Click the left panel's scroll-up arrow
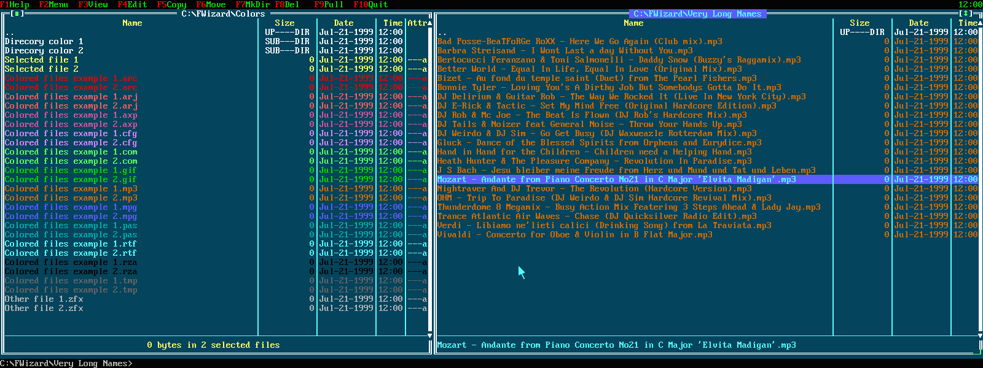The image size is (983, 368). tap(430, 23)
